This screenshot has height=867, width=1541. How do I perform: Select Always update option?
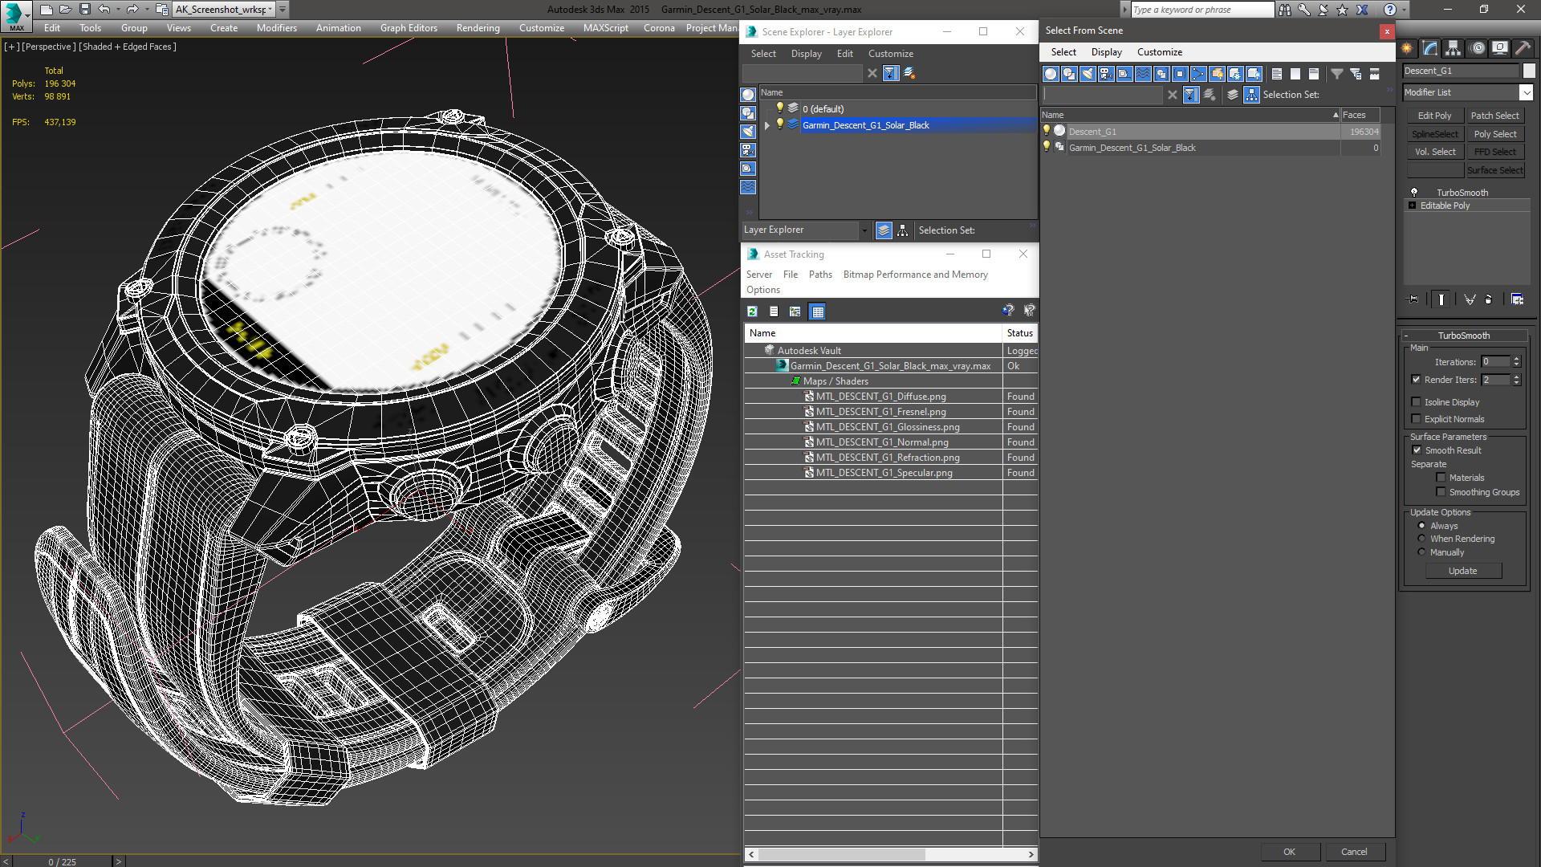coord(1421,526)
